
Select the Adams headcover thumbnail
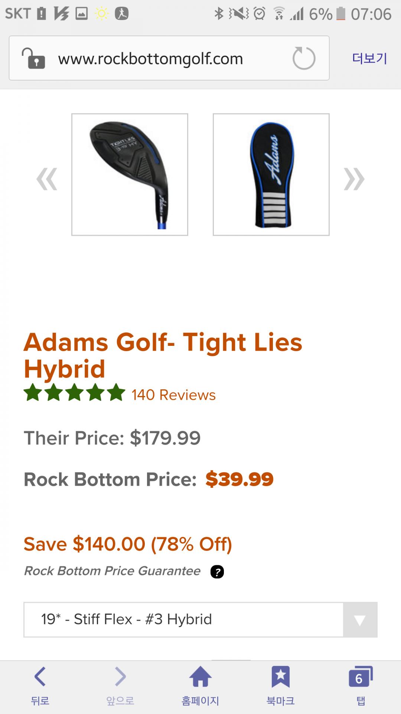coord(271,174)
